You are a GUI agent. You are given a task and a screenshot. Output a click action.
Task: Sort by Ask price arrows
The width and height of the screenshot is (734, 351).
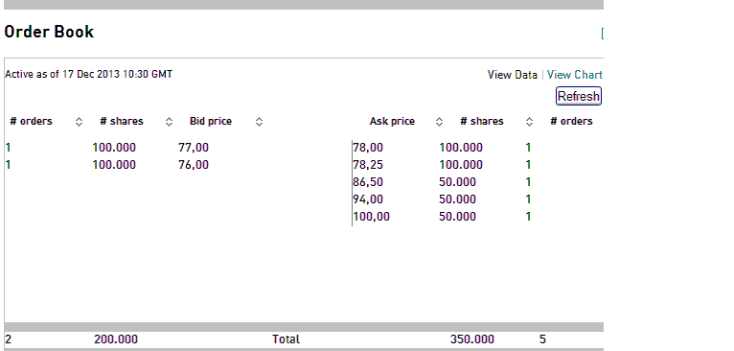click(x=439, y=122)
